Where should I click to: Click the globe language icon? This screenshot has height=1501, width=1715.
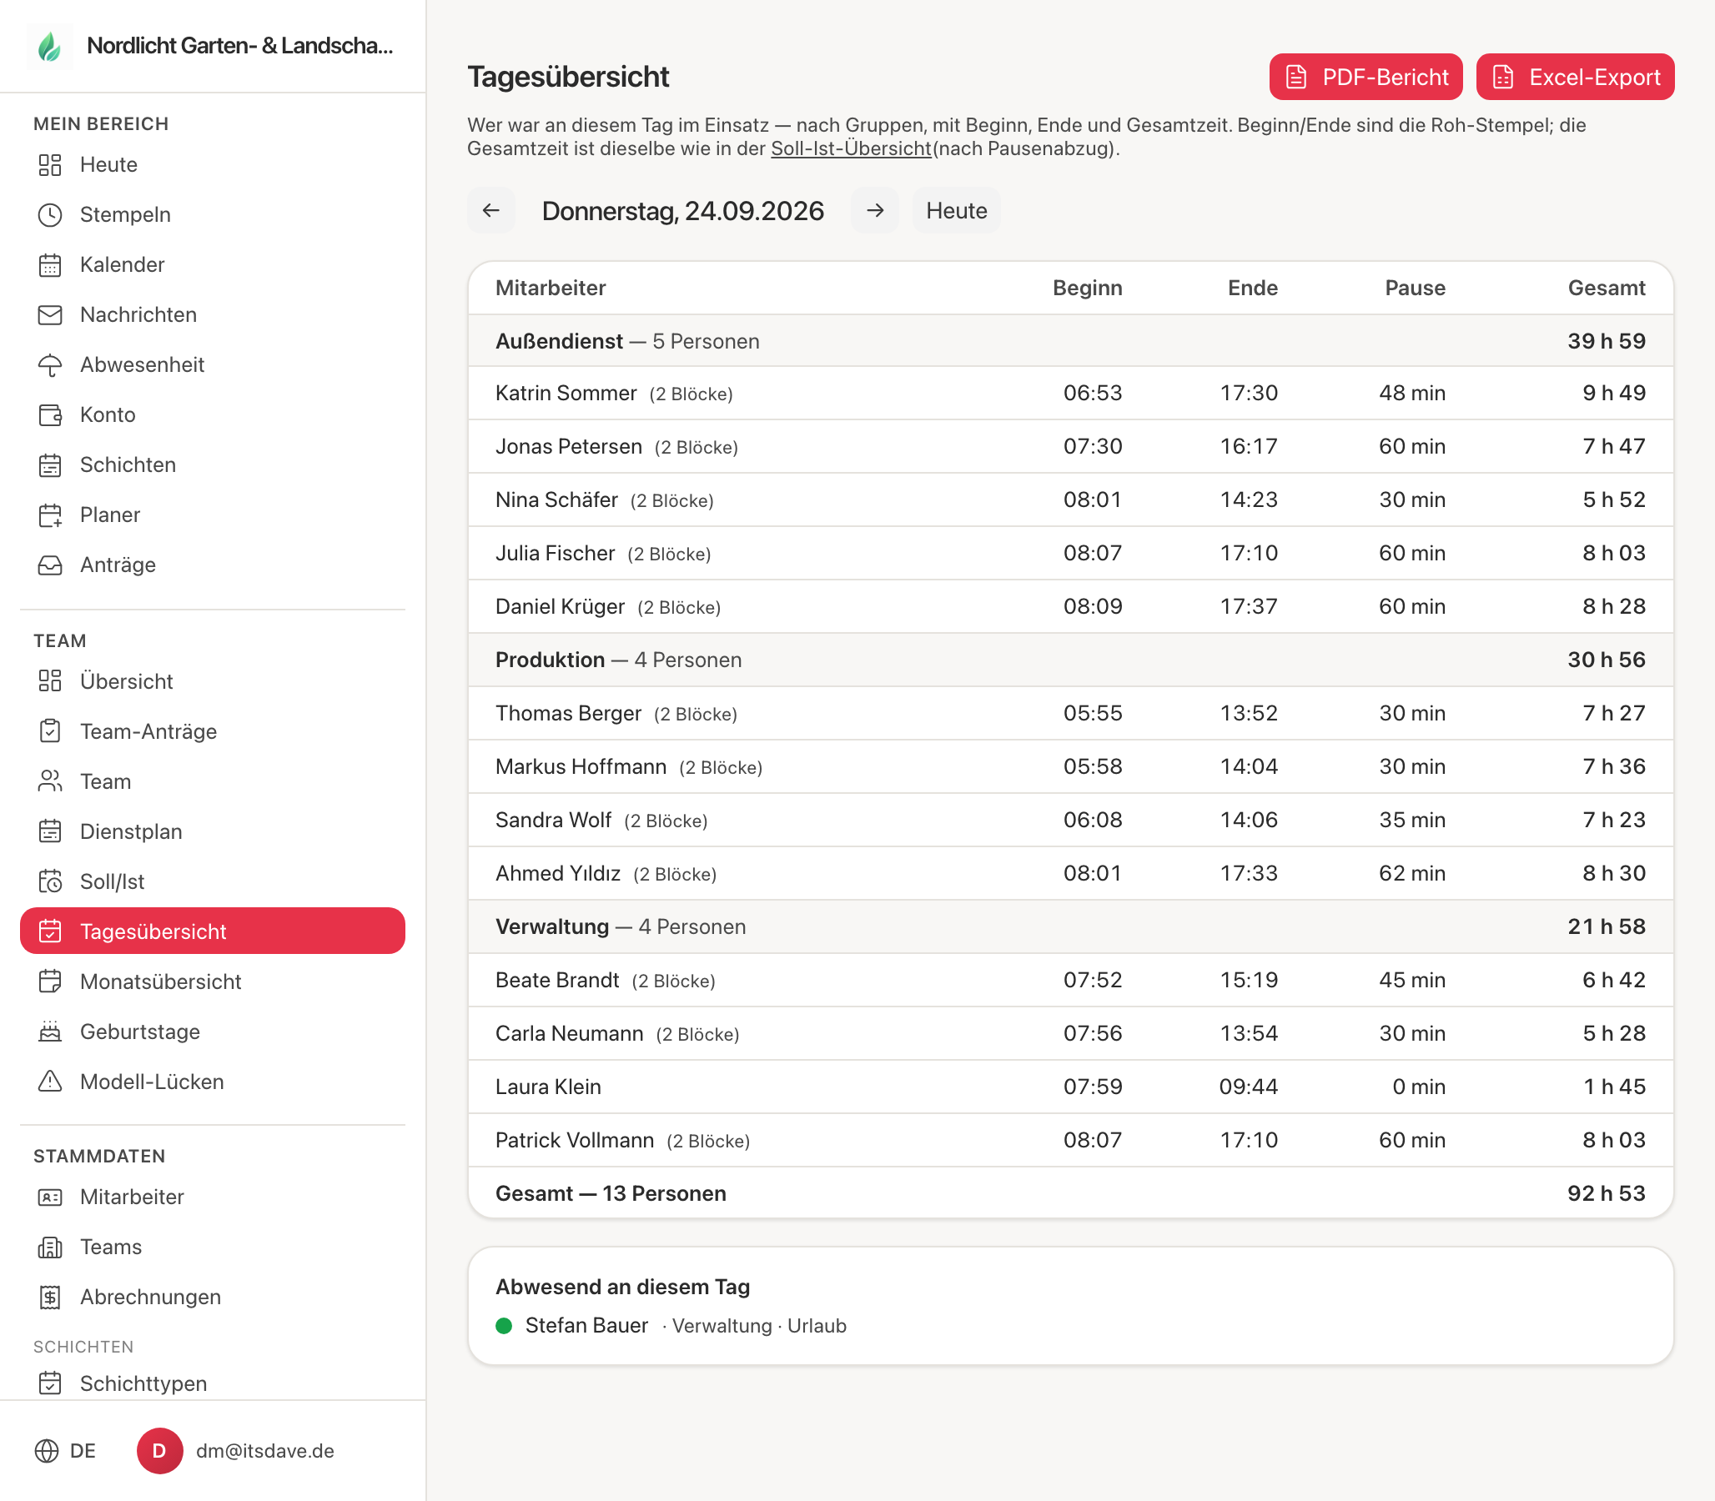click(47, 1451)
